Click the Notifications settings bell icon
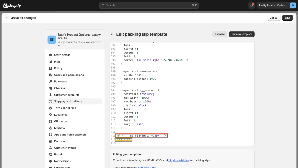 click(x=51, y=161)
